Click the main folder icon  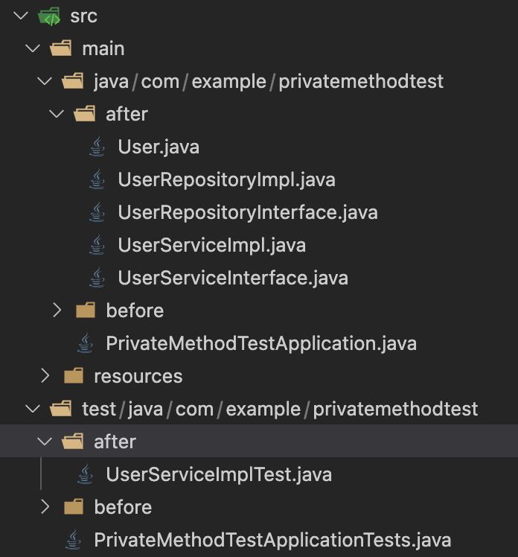pyautogui.click(x=60, y=48)
